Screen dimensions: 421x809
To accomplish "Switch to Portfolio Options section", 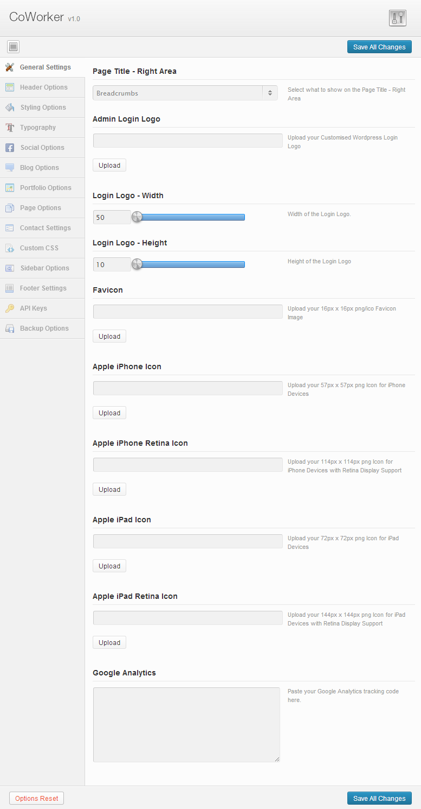I will (42, 188).
